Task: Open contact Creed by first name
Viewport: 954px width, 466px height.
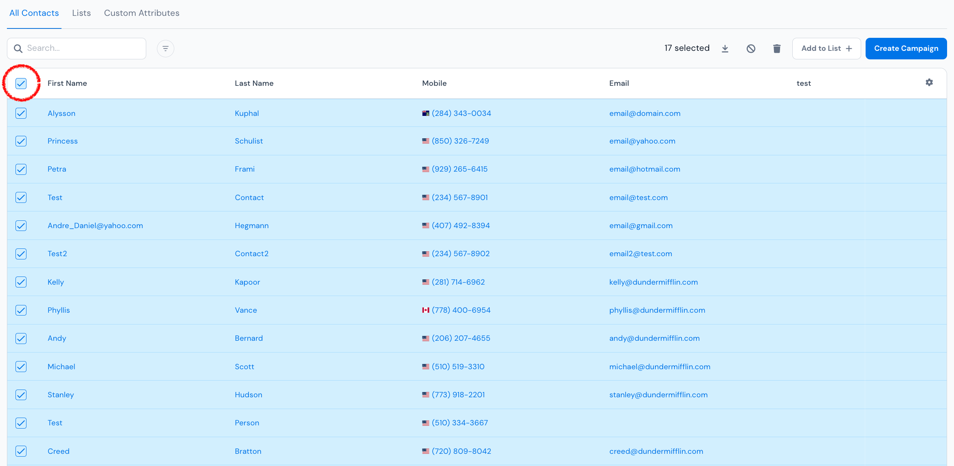Action: (x=59, y=451)
